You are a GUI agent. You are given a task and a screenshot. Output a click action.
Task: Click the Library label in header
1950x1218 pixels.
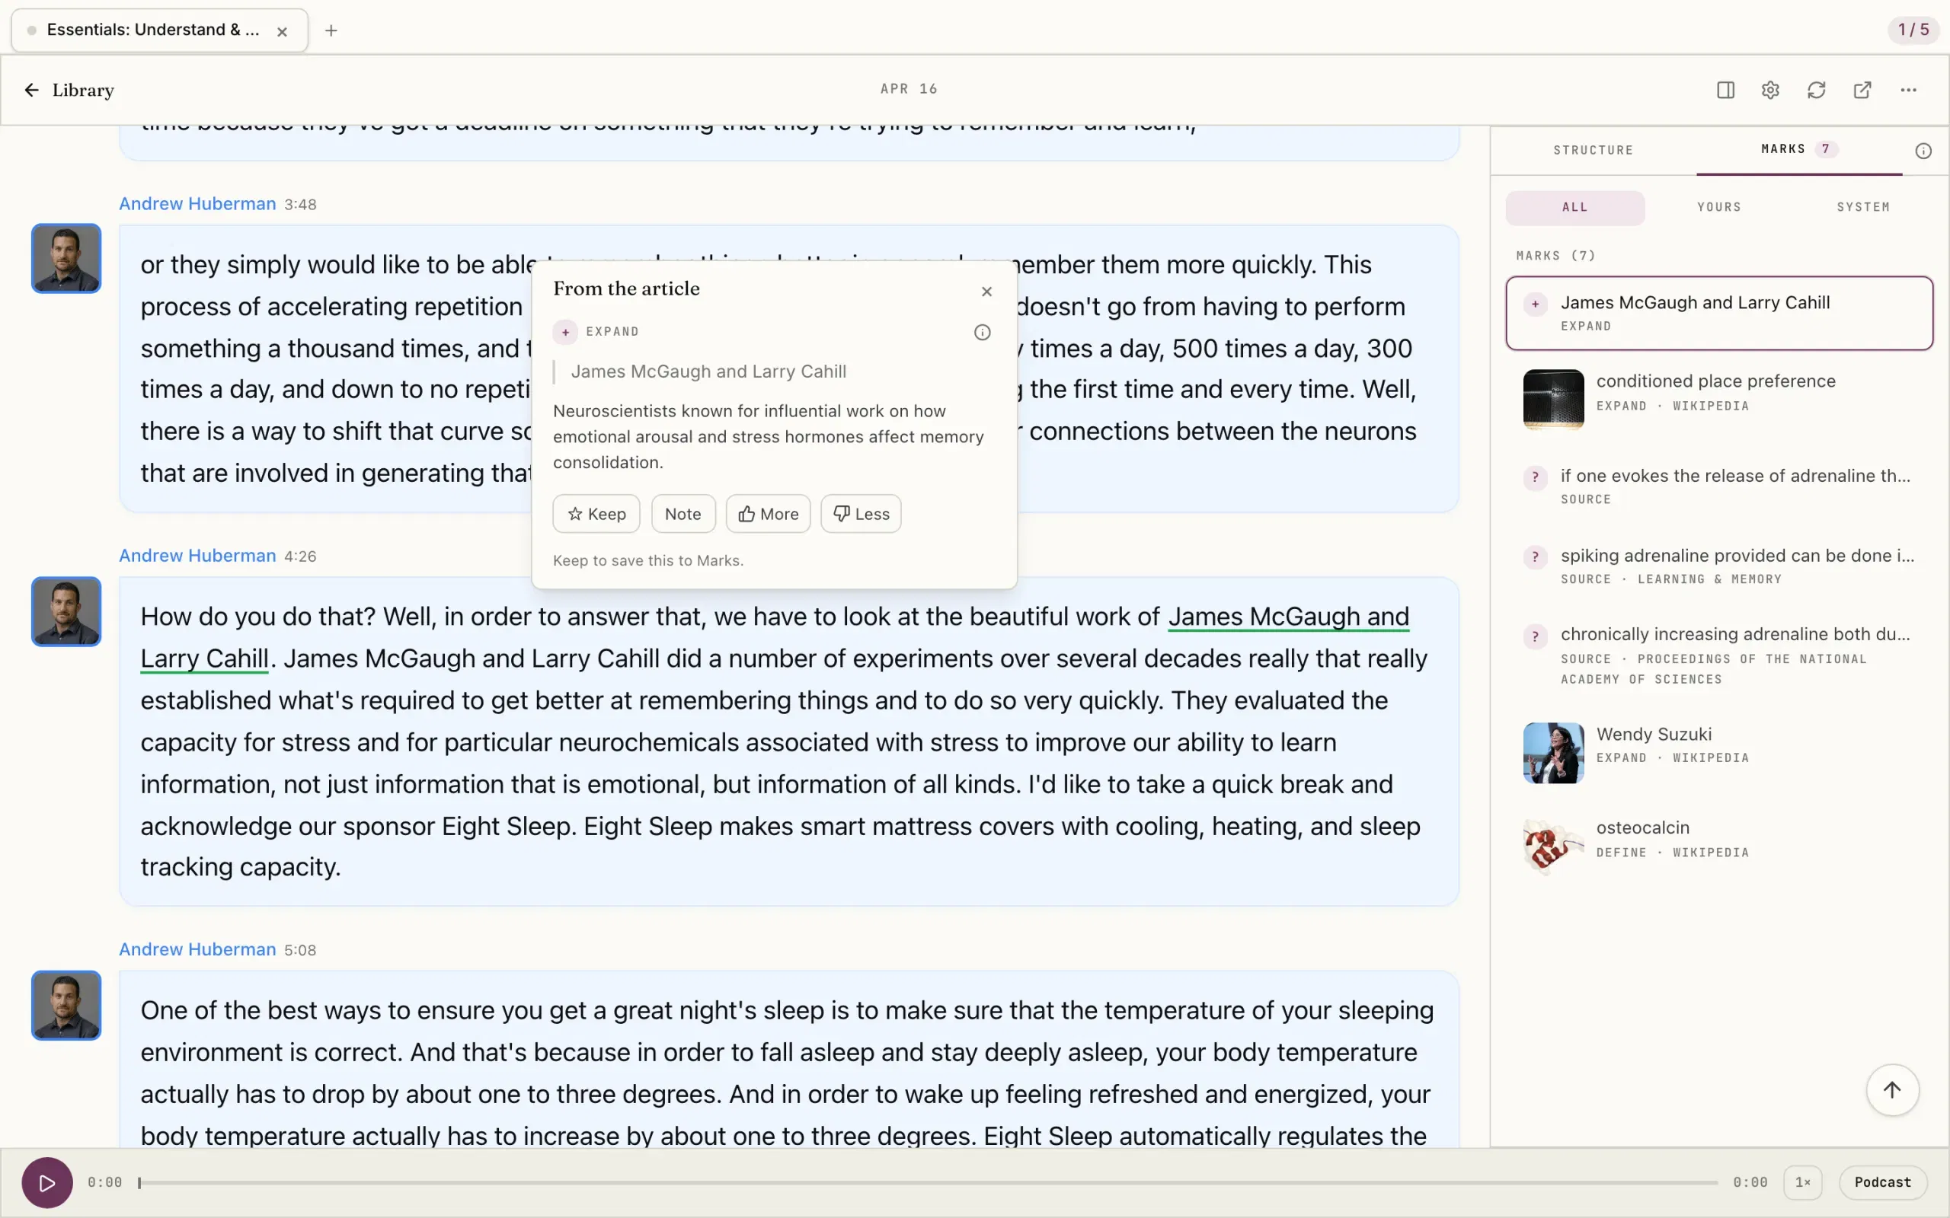coord(83,91)
